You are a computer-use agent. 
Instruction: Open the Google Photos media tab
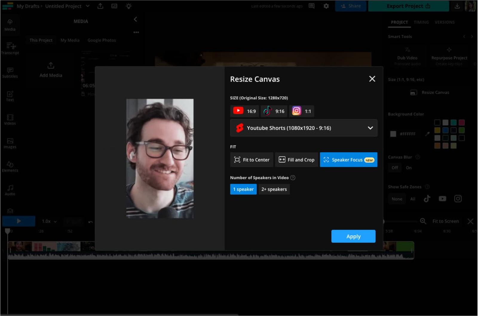[102, 40]
